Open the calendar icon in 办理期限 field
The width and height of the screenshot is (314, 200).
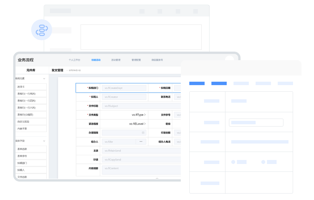click(143, 132)
